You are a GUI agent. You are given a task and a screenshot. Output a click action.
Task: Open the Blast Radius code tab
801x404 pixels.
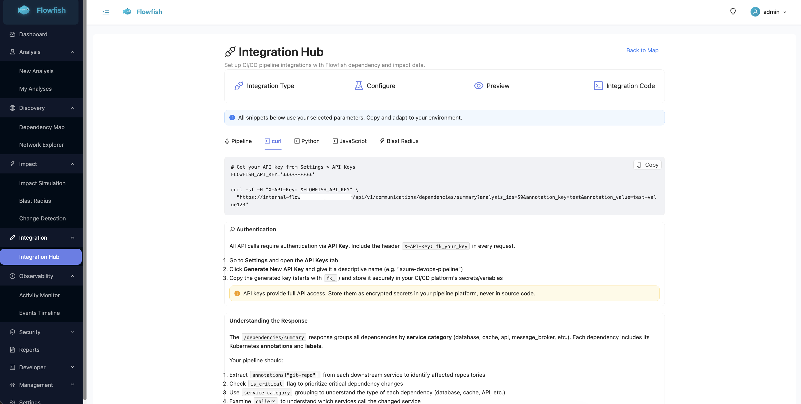coord(399,141)
